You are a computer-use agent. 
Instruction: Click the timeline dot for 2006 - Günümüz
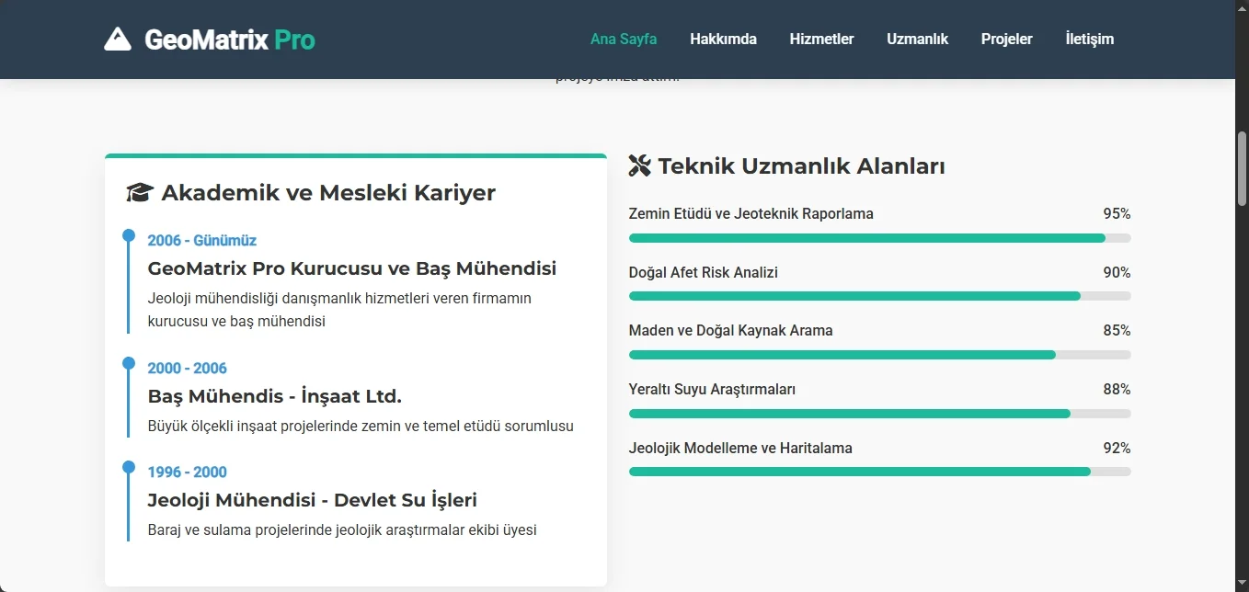[x=129, y=235]
